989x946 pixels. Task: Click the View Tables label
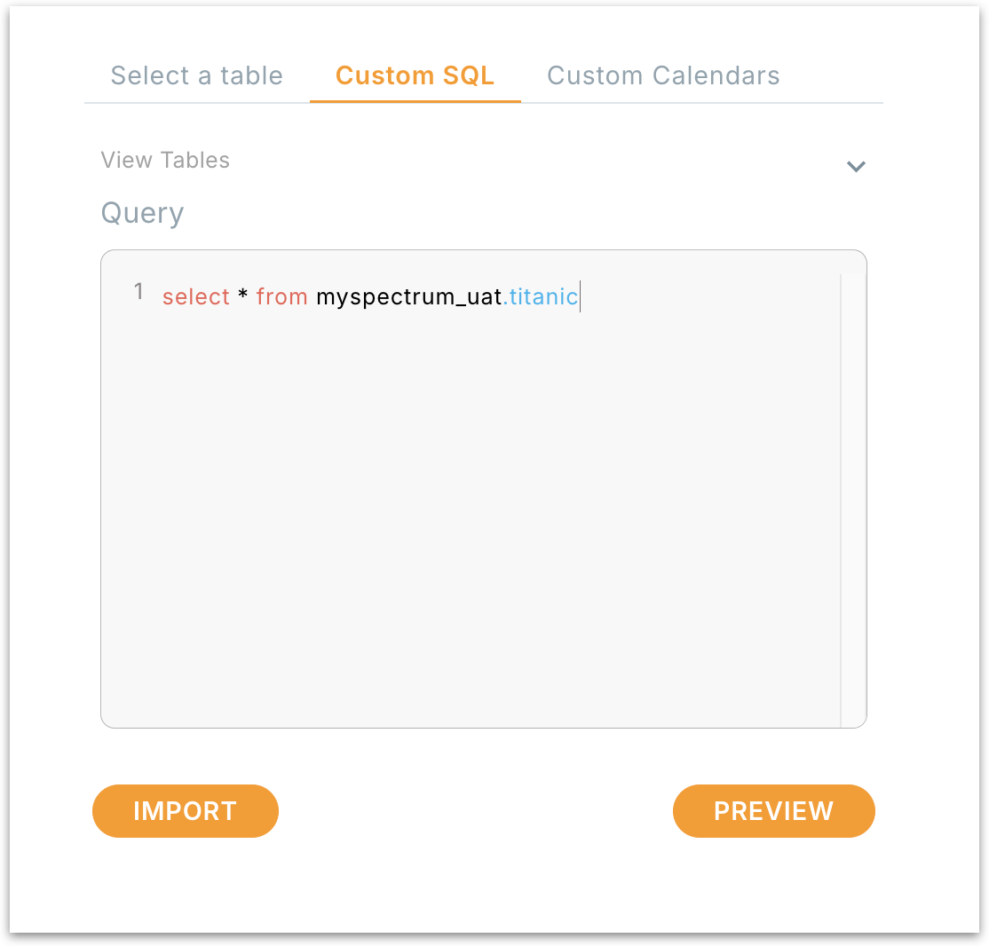(x=165, y=161)
